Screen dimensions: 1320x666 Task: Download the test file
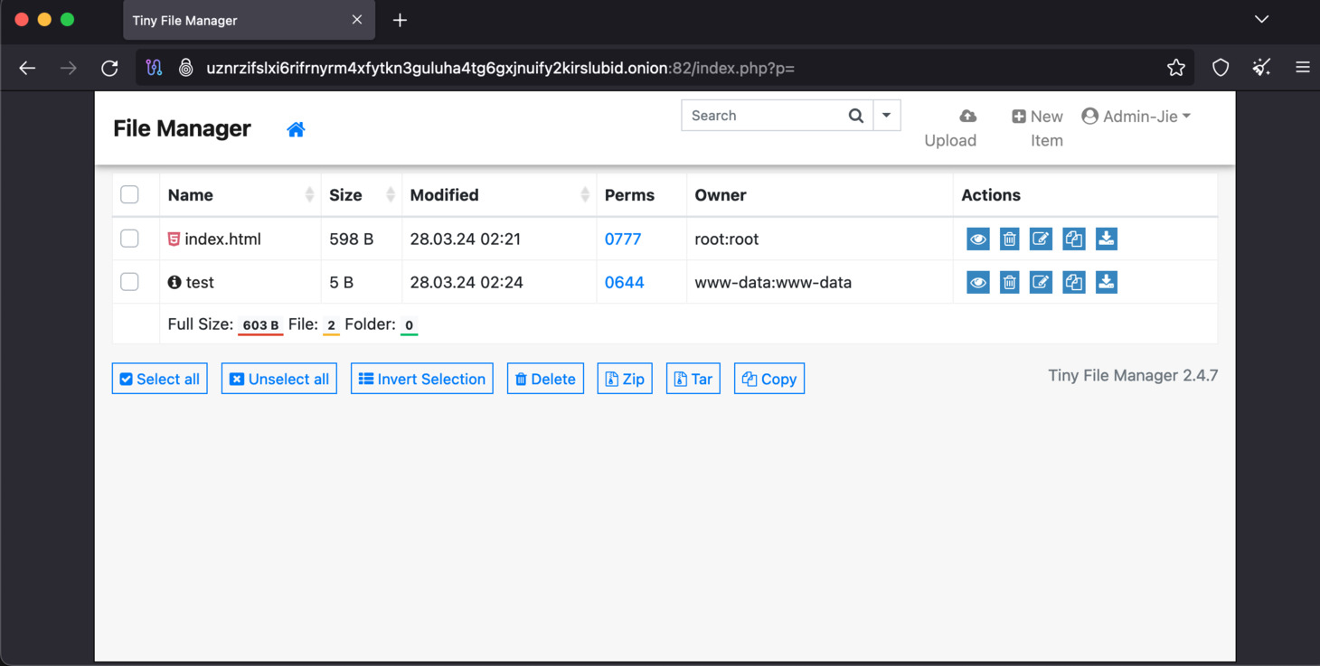coord(1106,282)
